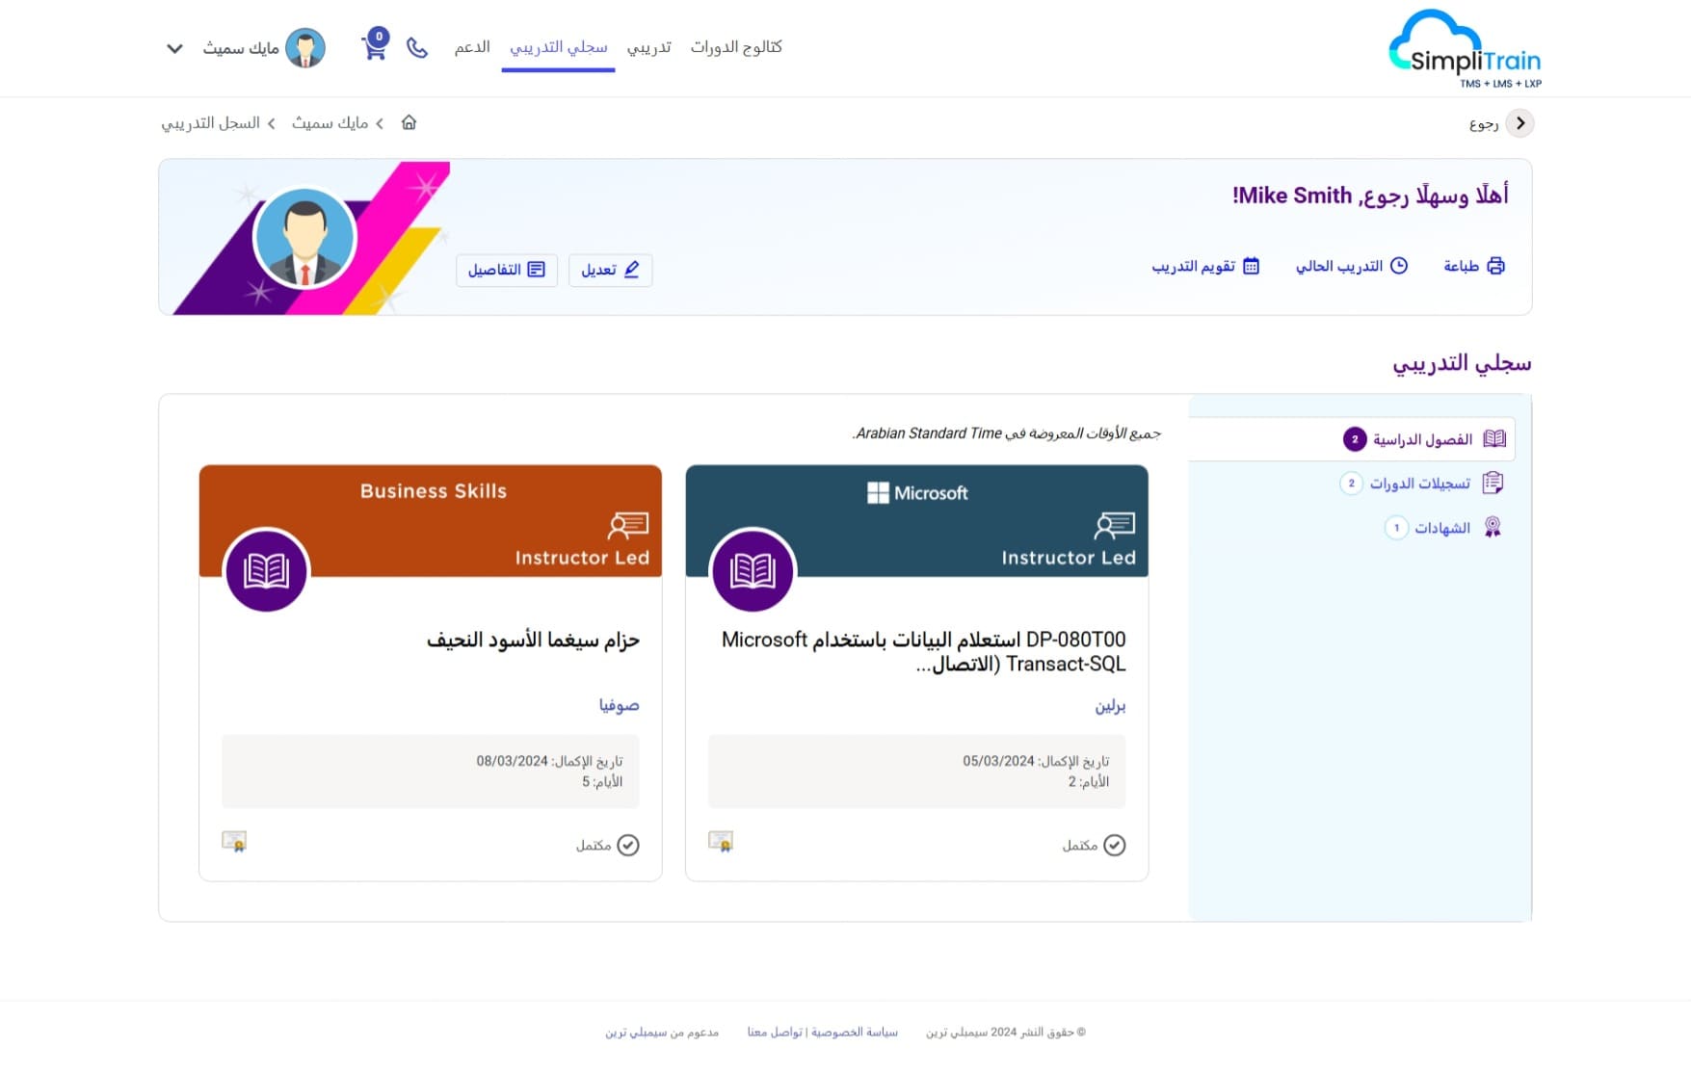Click the phone contact icon

tap(417, 47)
